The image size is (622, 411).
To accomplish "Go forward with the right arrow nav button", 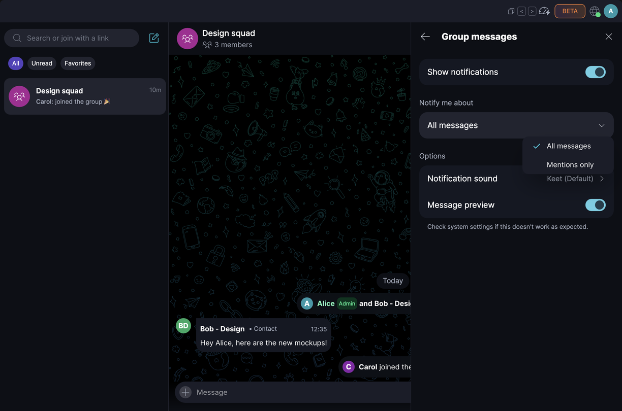I will 532,11.
